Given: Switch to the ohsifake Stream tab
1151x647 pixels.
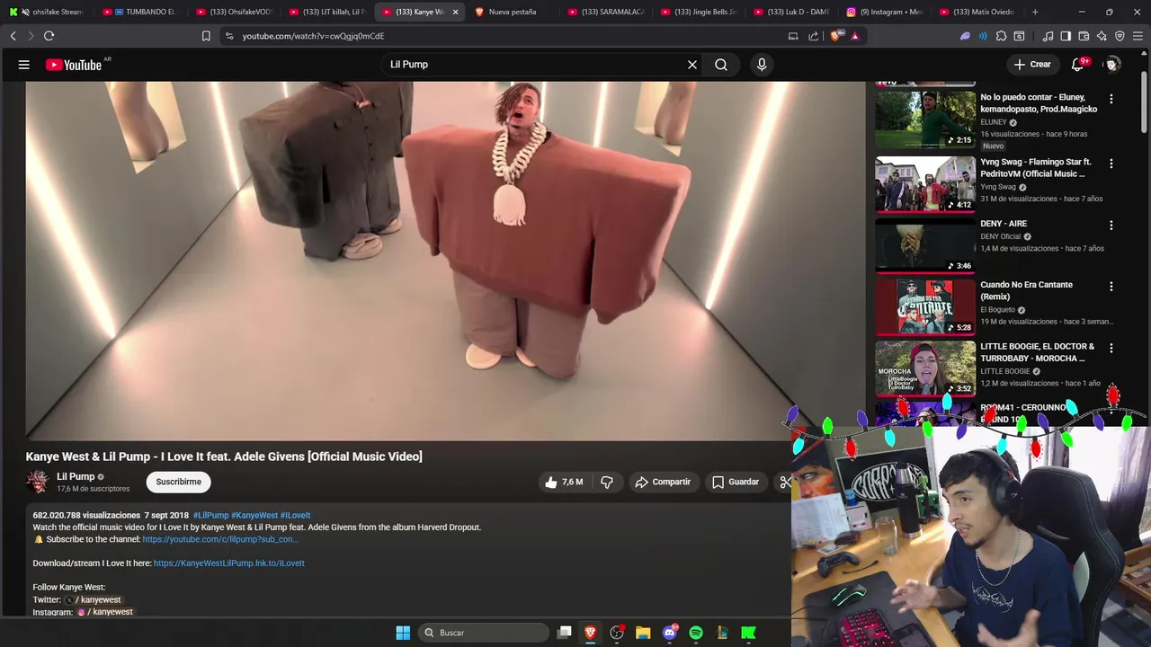Looking at the screenshot, I should click(47, 12).
